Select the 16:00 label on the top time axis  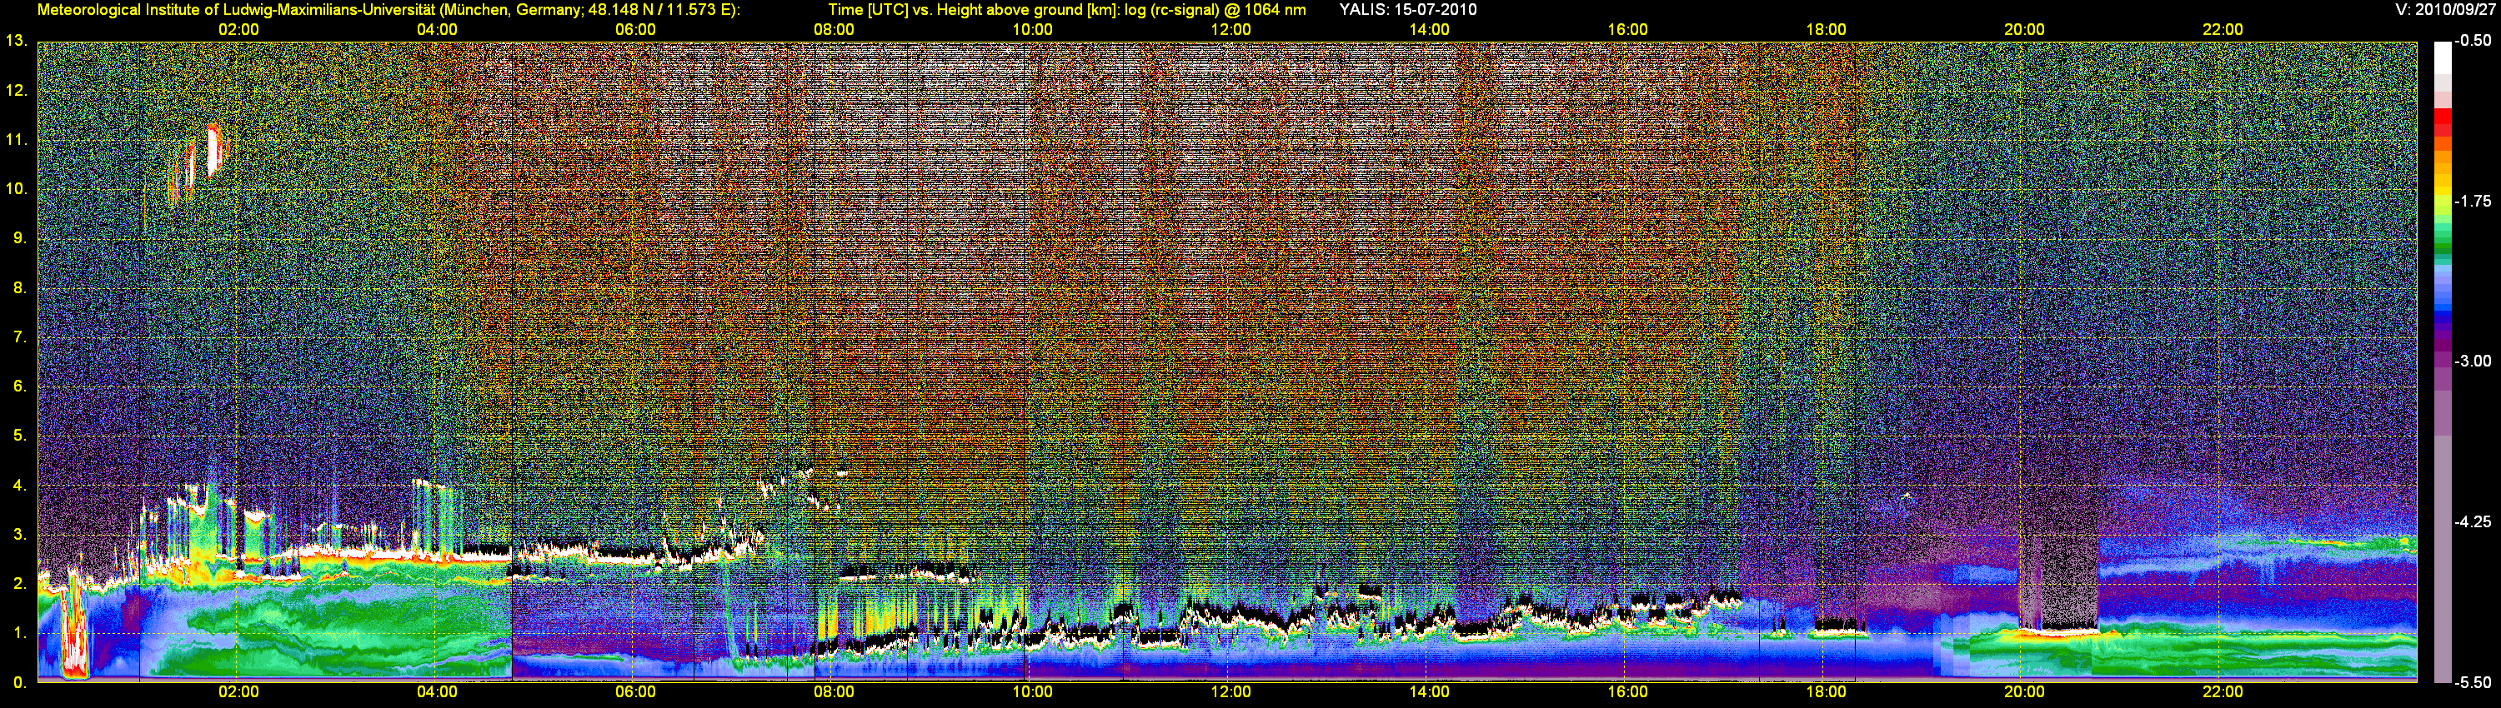1627,29
